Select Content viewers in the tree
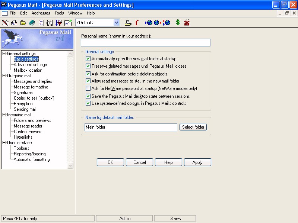Viewport: 298px width, 223px height. pos(28,132)
